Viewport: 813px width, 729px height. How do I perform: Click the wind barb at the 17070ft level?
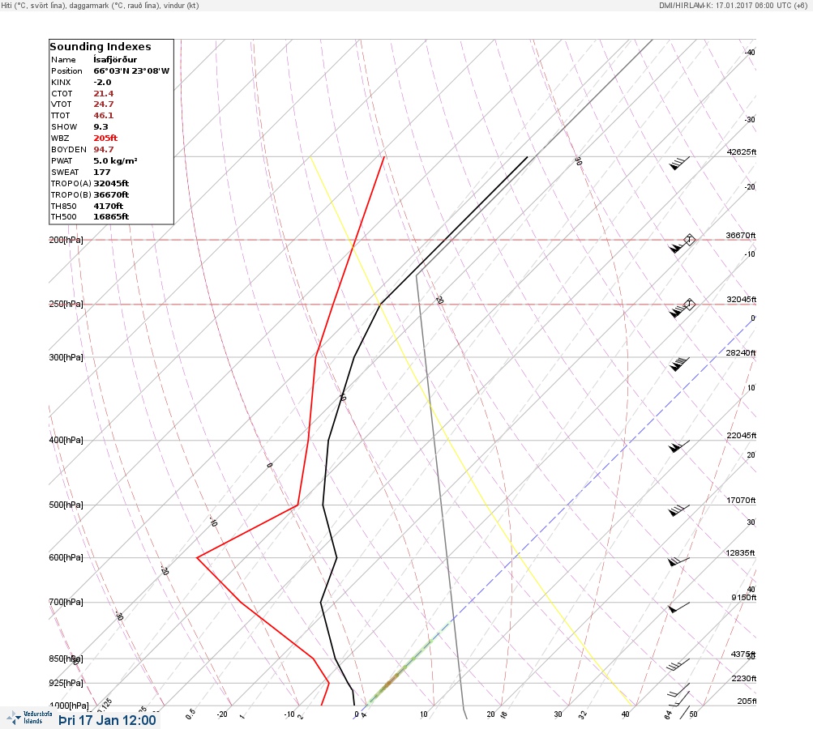[x=678, y=510]
